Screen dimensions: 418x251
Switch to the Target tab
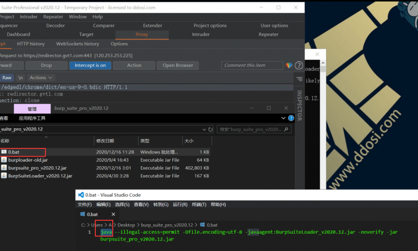(x=86, y=35)
